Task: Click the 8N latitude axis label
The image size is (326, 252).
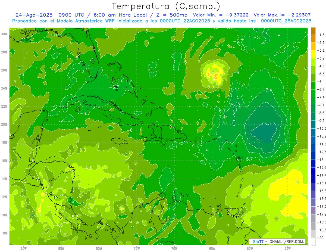Action: pos(5,233)
